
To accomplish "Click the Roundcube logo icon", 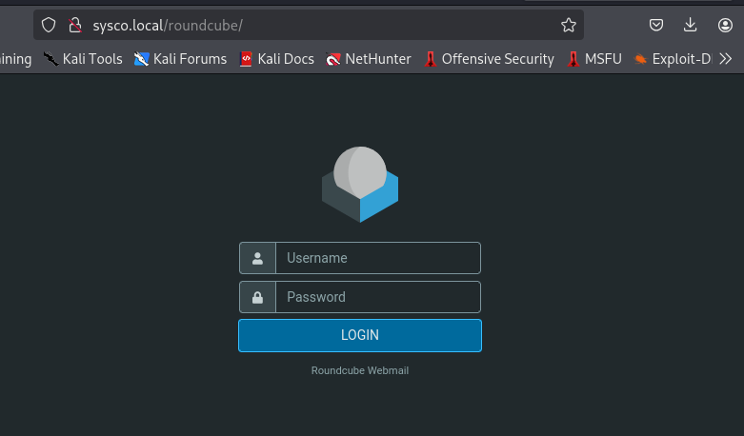I will [x=359, y=185].
